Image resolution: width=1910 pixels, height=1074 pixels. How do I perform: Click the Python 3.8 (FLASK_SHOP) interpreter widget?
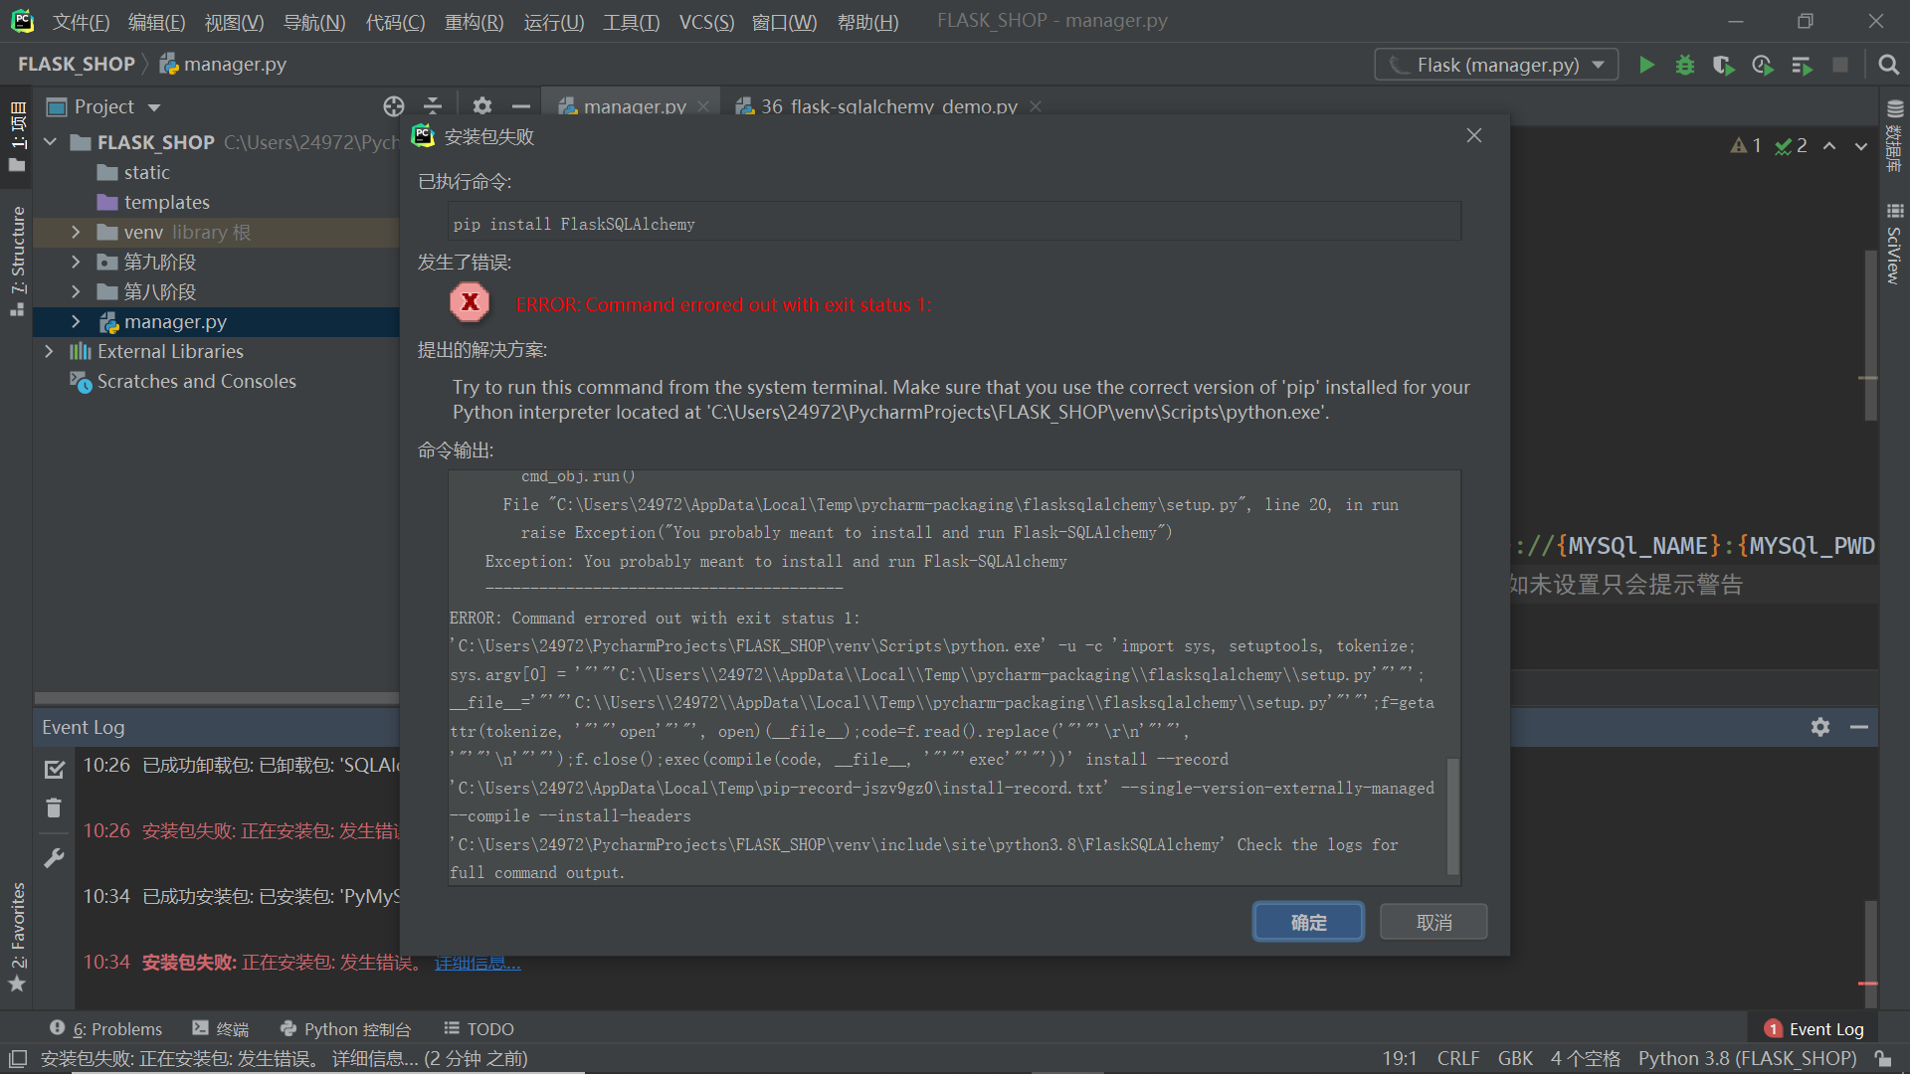click(x=1747, y=1058)
